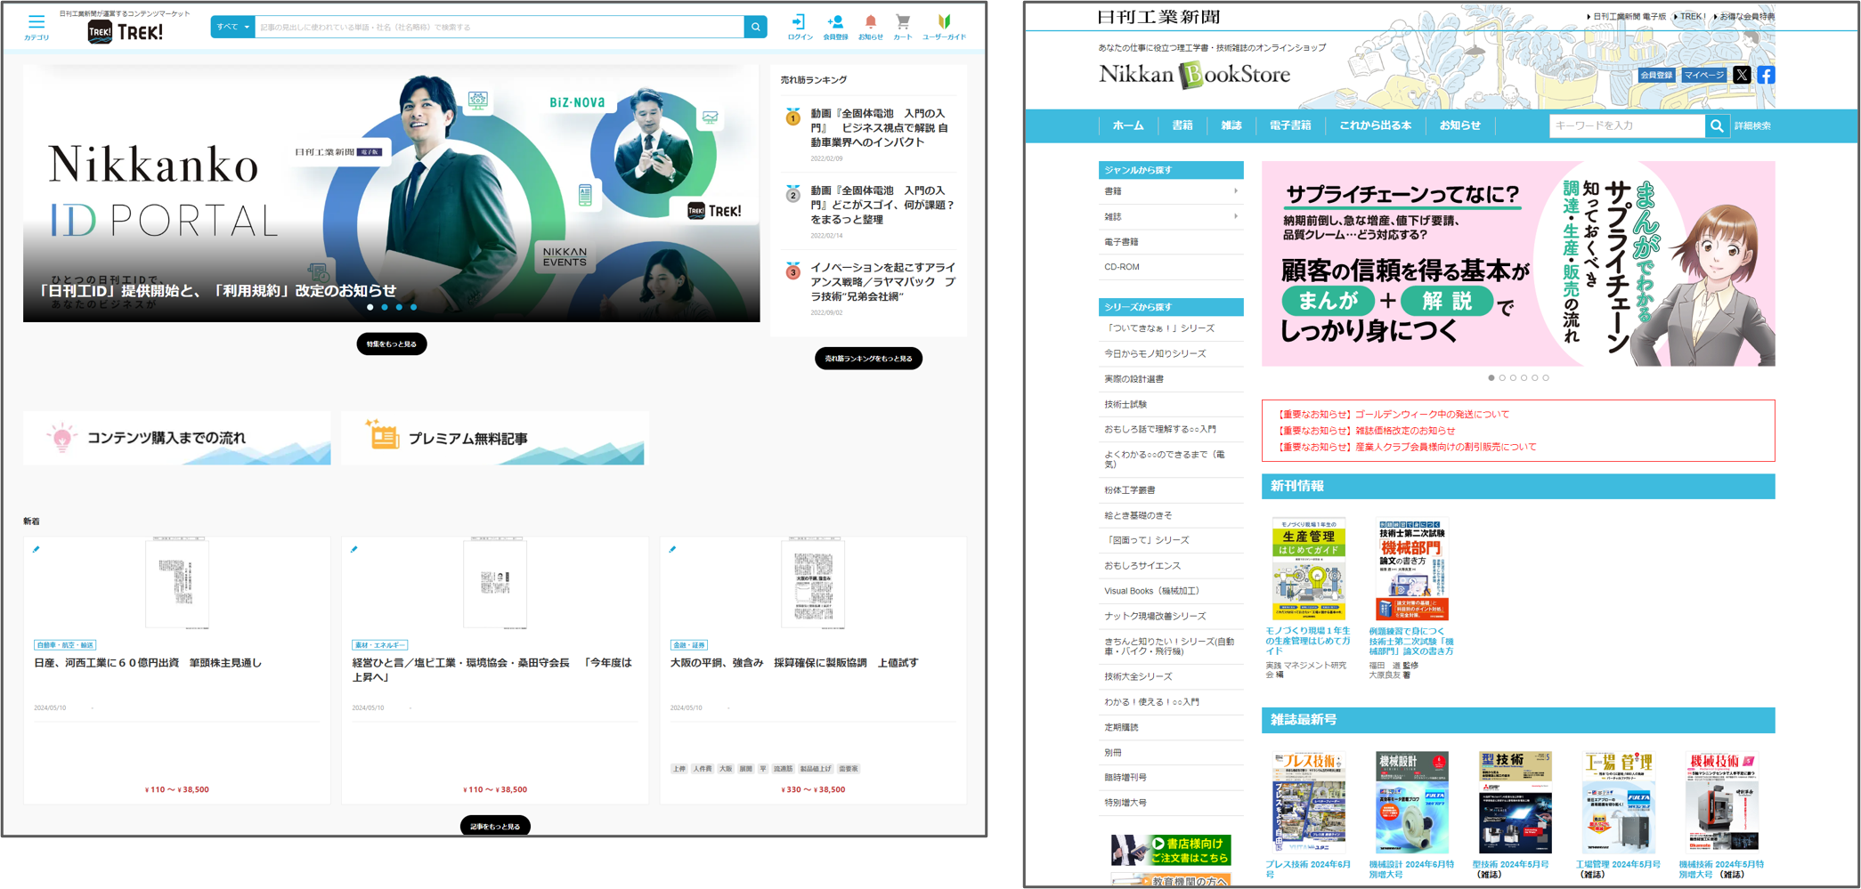The width and height of the screenshot is (1861, 889).
Task: Click the Nikkan BookStore logo
Action: point(1194,75)
